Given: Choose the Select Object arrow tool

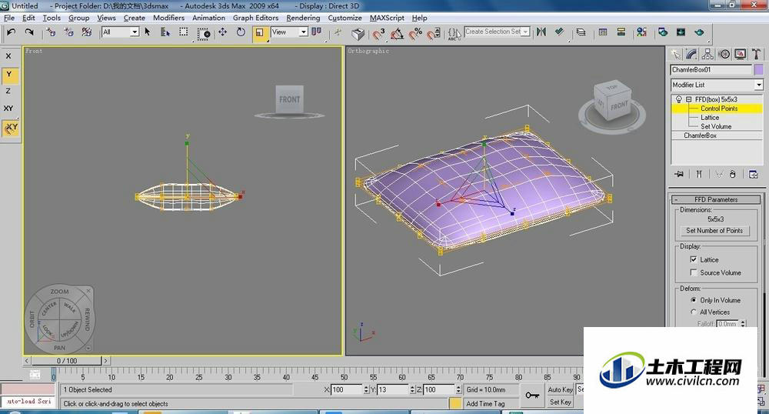Looking at the screenshot, I should pos(147,32).
